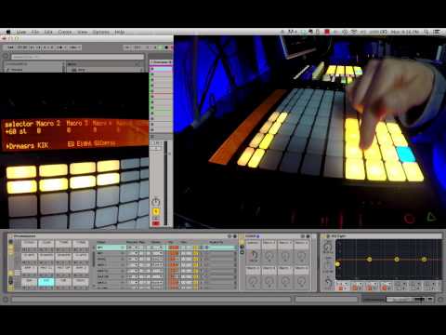
Task: Click the browser search field
Action: [x=77, y=57]
